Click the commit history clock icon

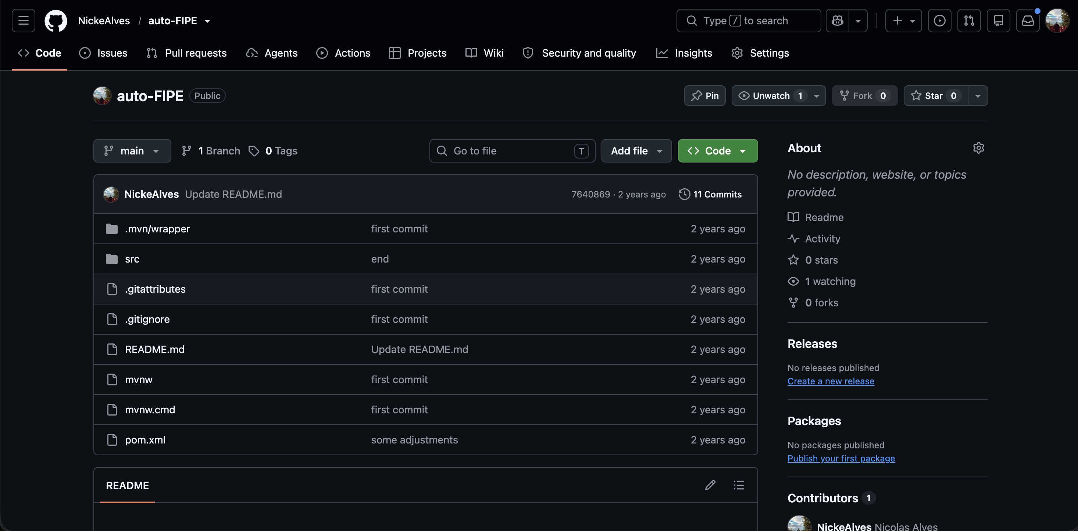click(x=684, y=194)
